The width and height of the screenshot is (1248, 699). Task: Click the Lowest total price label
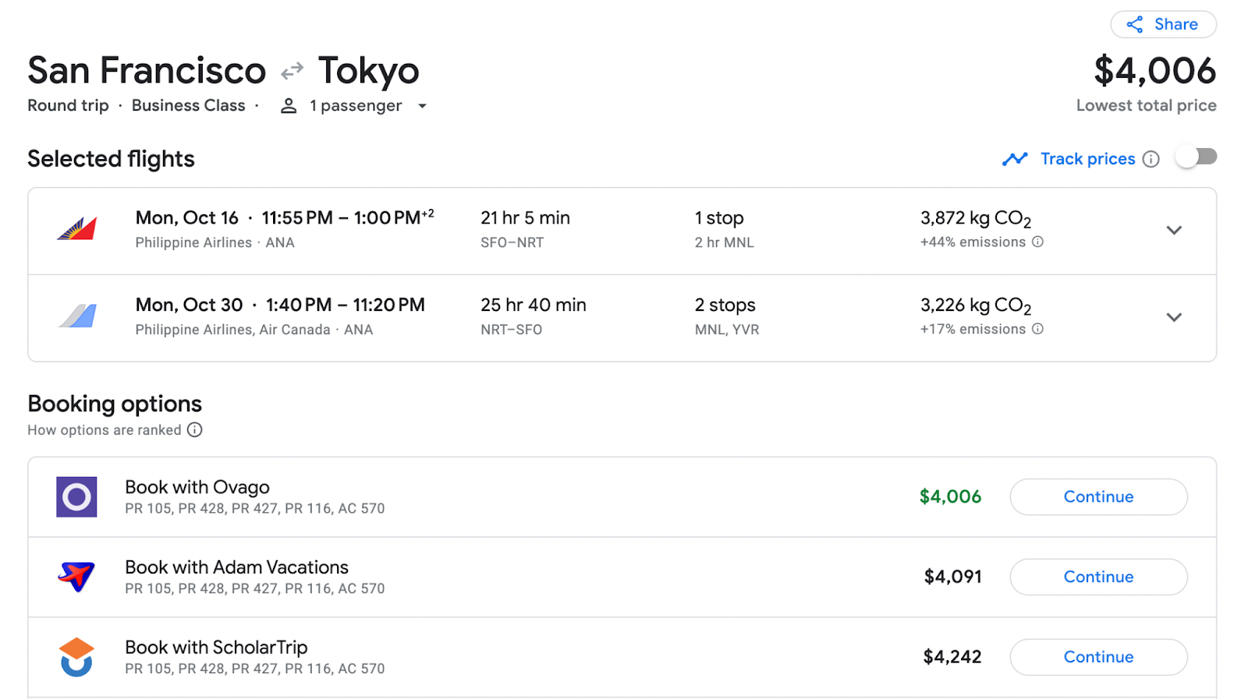[1146, 105]
